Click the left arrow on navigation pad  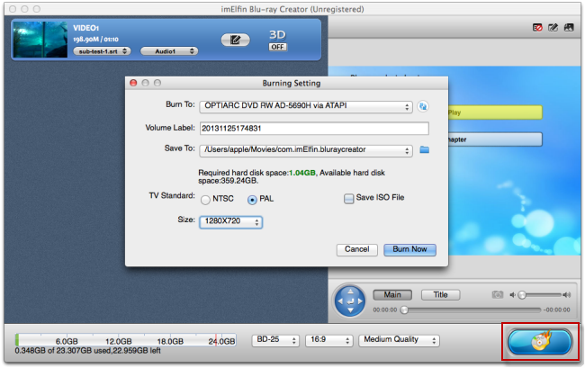(x=340, y=301)
